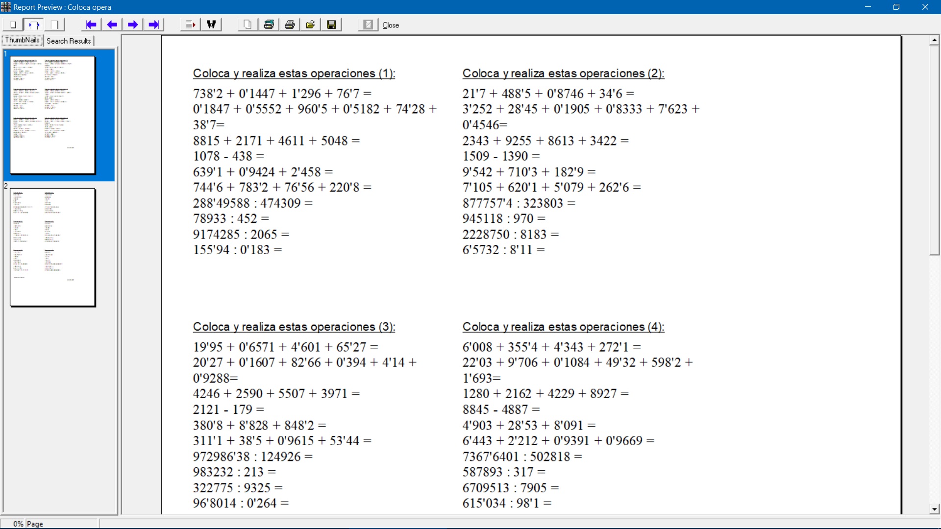Screen dimensions: 941x529
Task: Go to the previous page
Action: click(x=112, y=24)
